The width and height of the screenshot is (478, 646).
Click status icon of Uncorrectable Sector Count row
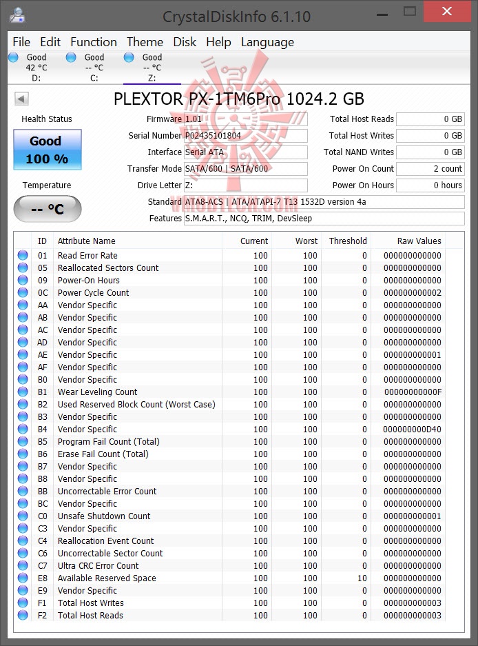coord(23,554)
